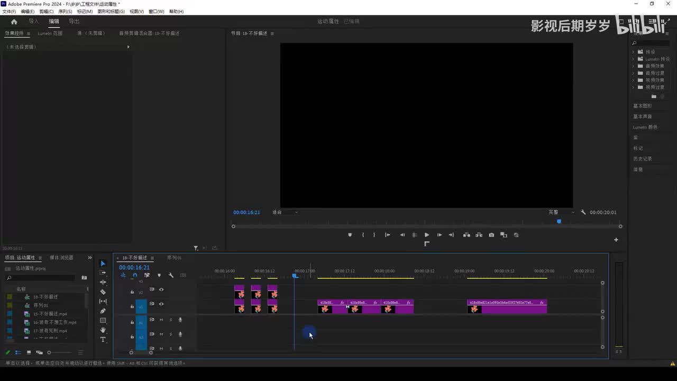The image size is (677, 381).
Task: Mute audio track A1
Action: point(161,320)
